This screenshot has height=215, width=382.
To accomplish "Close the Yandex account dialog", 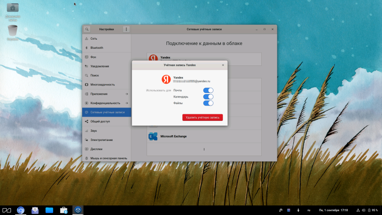I will 223,64.
